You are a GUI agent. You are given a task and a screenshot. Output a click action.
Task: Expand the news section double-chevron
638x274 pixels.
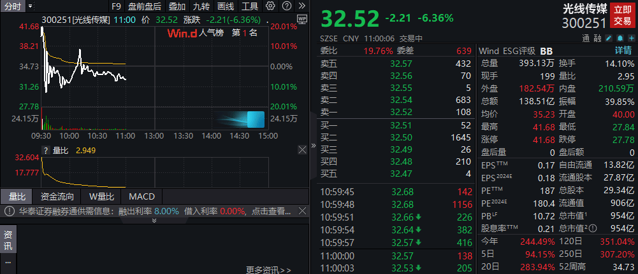coord(154,221)
